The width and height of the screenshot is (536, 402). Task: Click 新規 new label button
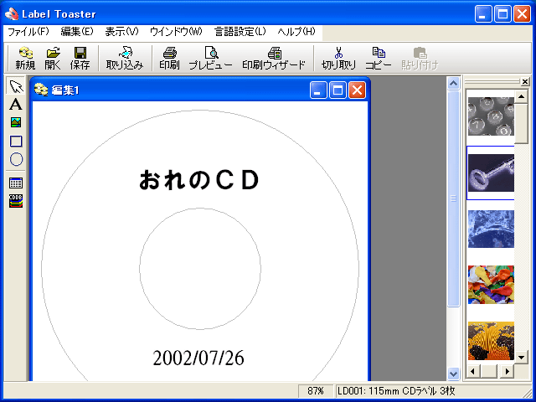(x=25, y=58)
